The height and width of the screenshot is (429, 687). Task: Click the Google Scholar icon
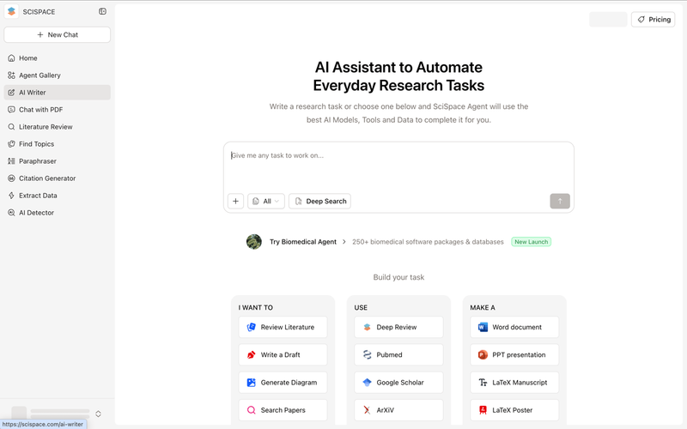368,382
